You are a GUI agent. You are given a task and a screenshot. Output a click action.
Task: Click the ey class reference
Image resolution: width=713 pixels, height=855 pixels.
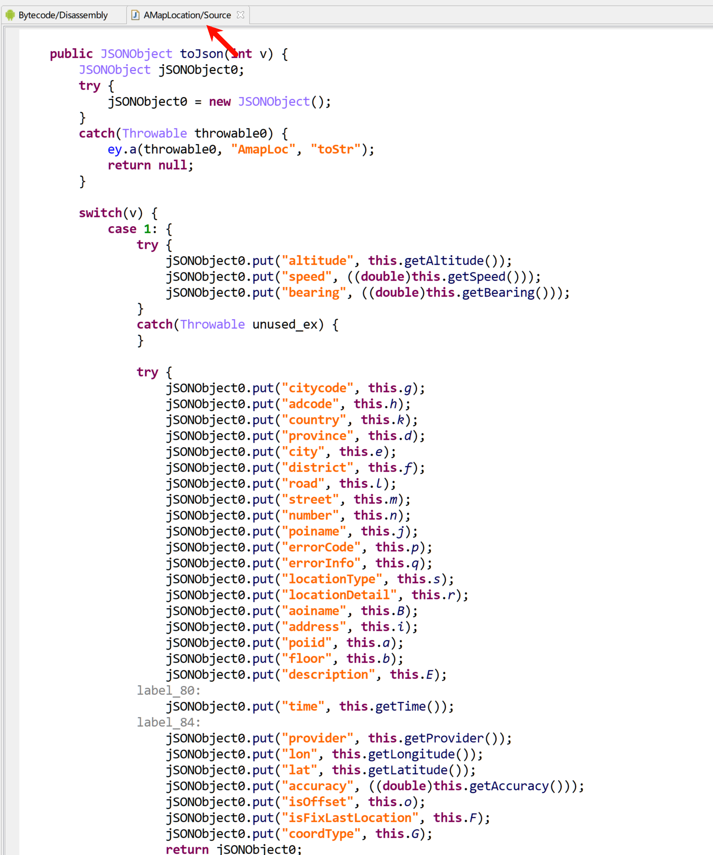(x=114, y=149)
